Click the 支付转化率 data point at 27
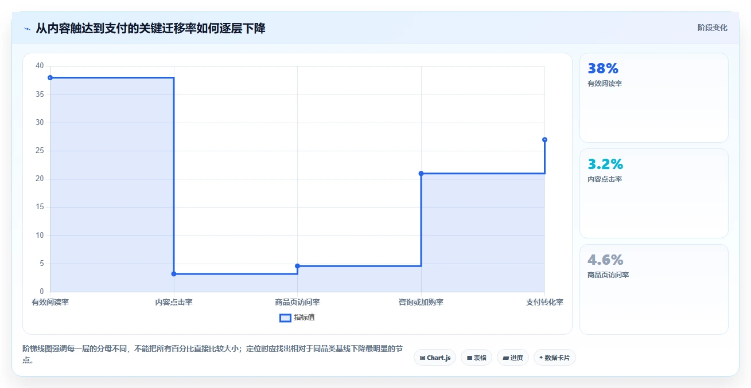 [544, 139]
